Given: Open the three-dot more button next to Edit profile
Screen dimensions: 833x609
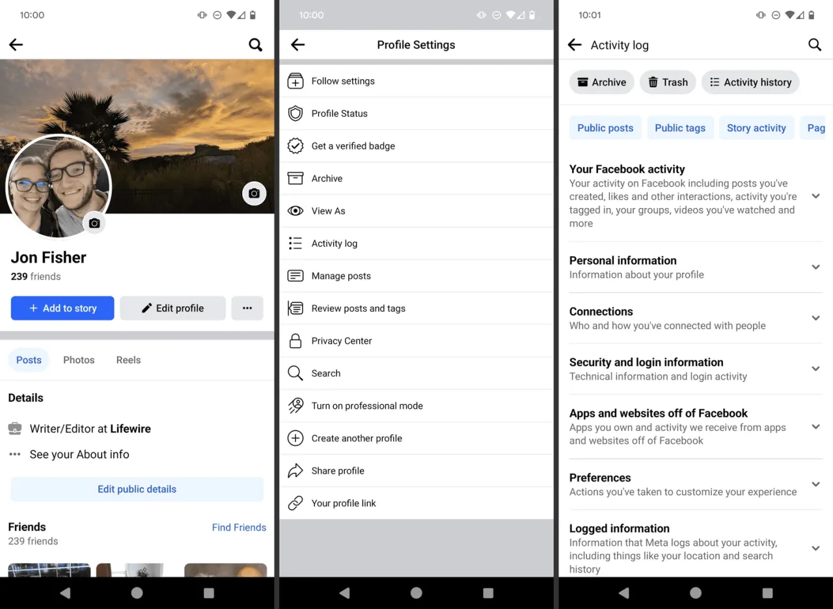Looking at the screenshot, I should 247,308.
